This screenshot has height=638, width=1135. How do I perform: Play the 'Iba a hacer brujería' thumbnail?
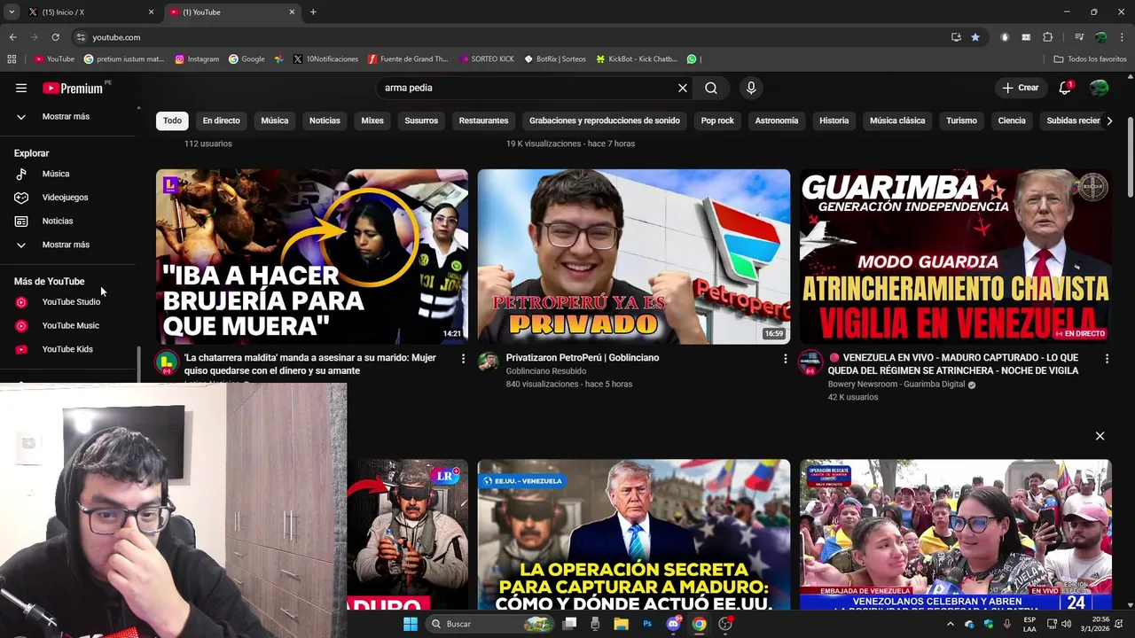tap(312, 257)
